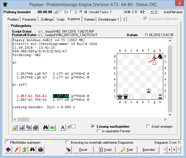Click the result scroll up arrow

(x=170, y=41)
